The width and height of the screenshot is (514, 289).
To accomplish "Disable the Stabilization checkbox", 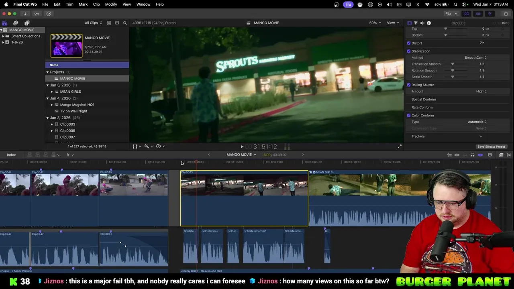I will pos(409,51).
